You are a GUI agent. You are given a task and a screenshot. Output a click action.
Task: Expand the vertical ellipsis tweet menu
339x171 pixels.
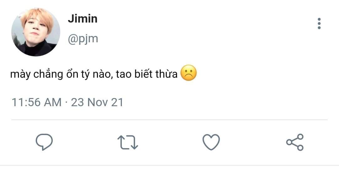[x=319, y=23]
